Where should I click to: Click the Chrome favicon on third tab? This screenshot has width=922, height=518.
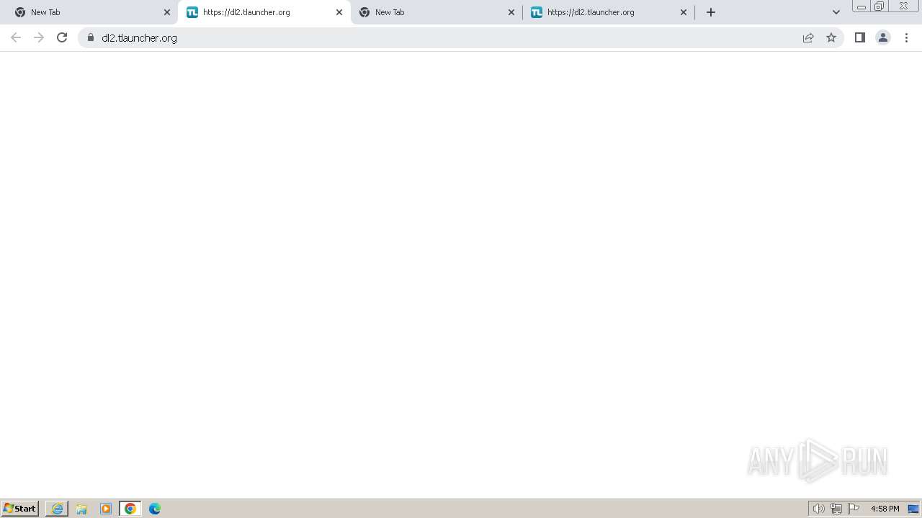[x=364, y=12]
